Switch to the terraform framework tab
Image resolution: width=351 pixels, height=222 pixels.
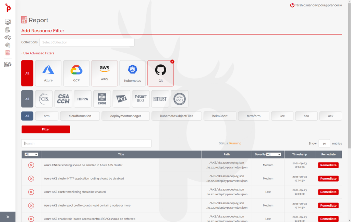(253, 116)
